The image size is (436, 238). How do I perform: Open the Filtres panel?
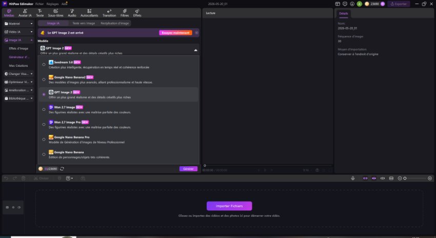[125, 13]
